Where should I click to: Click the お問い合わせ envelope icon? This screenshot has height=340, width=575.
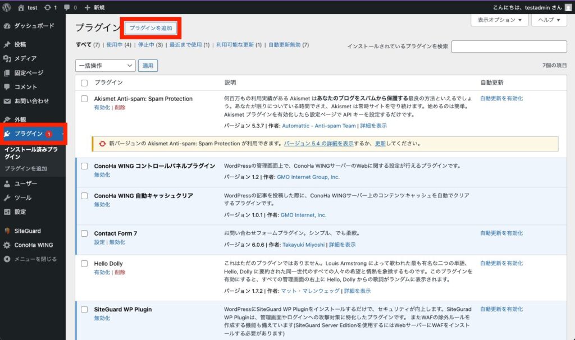tap(7, 101)
